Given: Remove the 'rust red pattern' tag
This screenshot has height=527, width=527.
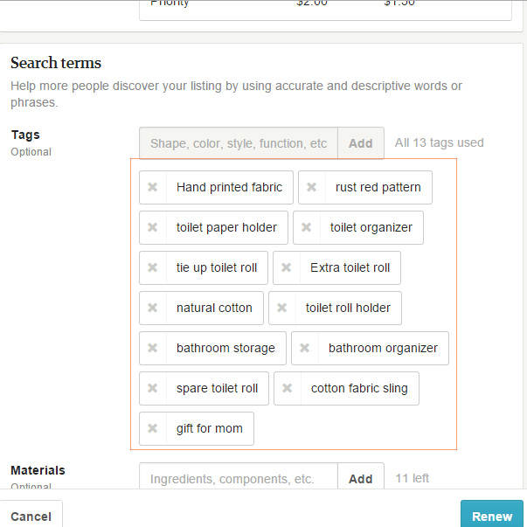Looking at the screenshot, I should point(311,187).
